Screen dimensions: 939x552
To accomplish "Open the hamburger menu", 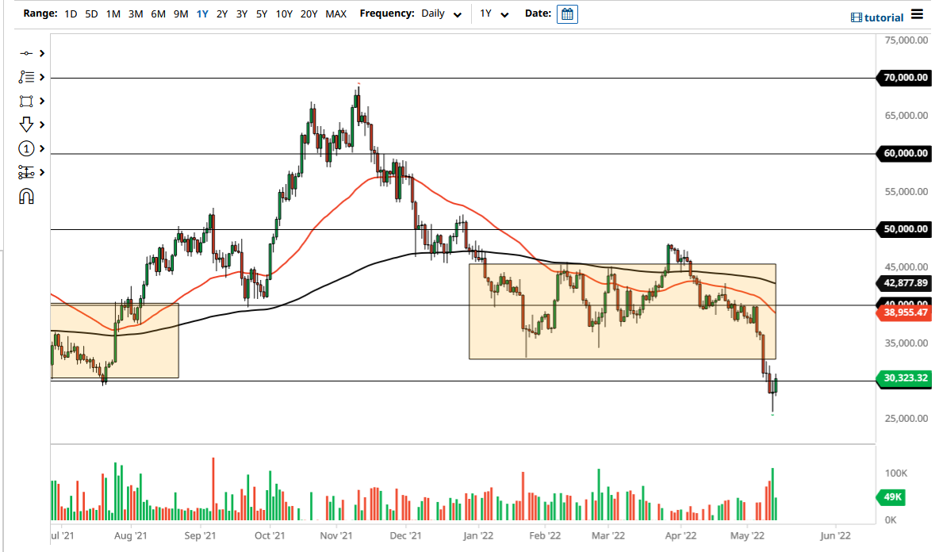I will [x=917, y=13].
